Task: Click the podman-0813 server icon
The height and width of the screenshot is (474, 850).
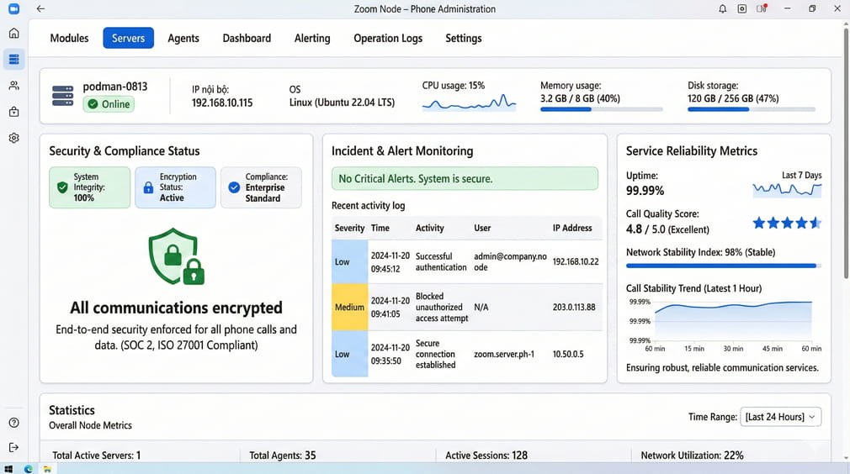Action: point(63,95)
